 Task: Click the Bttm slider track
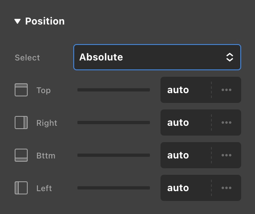point(114,155)
